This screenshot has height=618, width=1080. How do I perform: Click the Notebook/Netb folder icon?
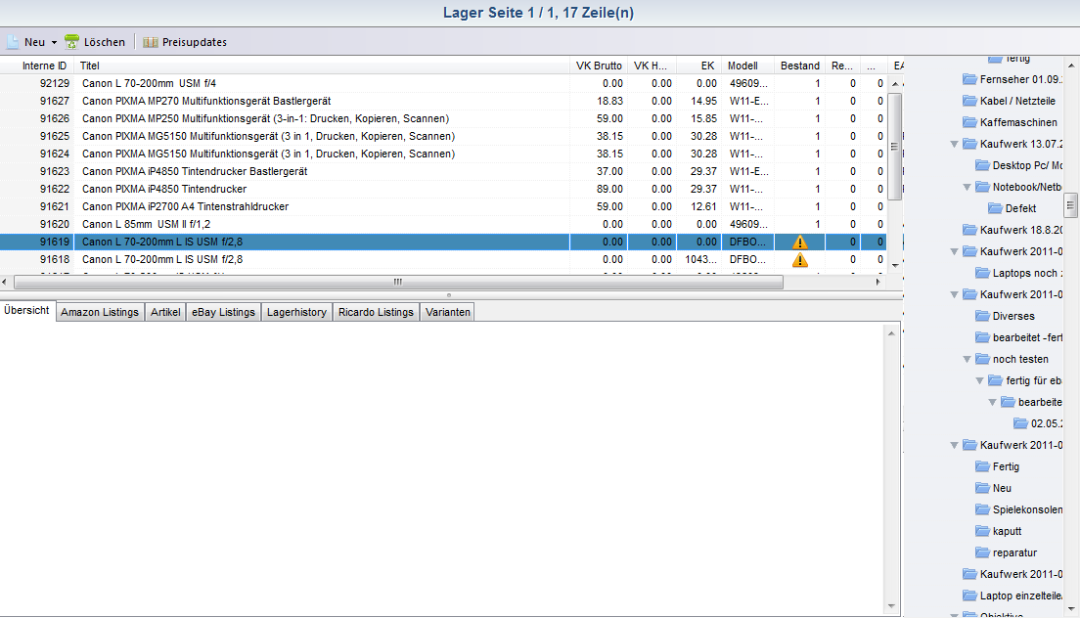click(x=983, y=187)
